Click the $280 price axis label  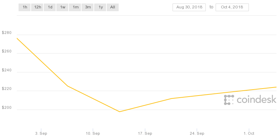click(7, 33)
